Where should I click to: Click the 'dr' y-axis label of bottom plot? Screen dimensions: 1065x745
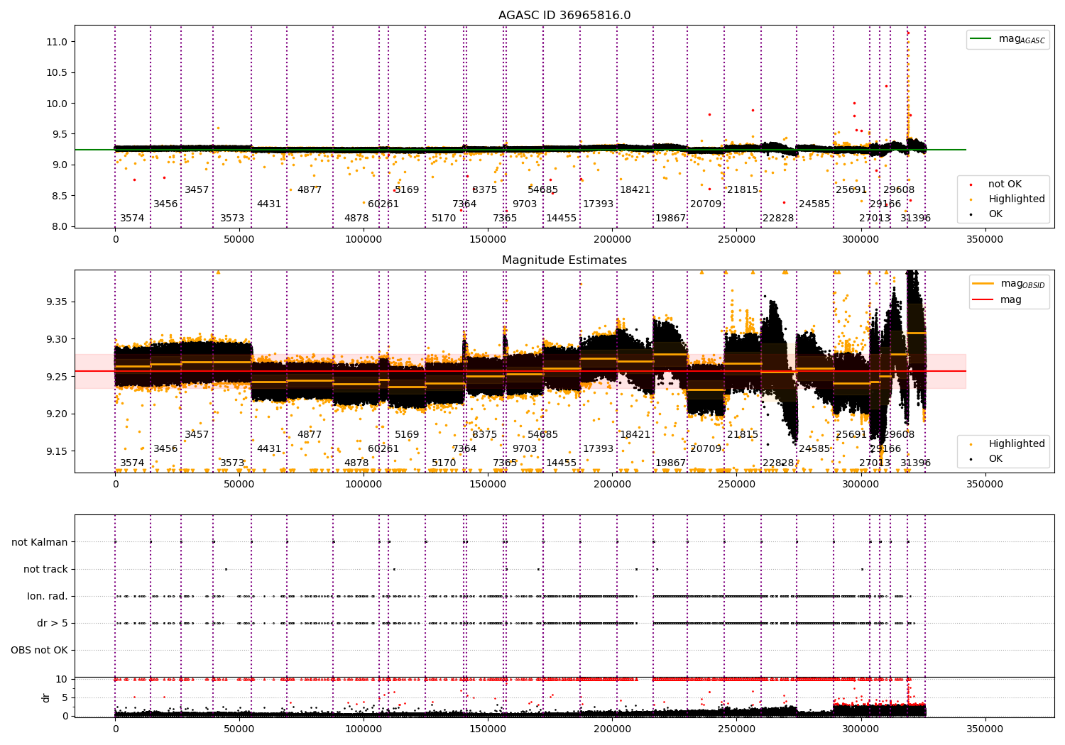[46, 697]
